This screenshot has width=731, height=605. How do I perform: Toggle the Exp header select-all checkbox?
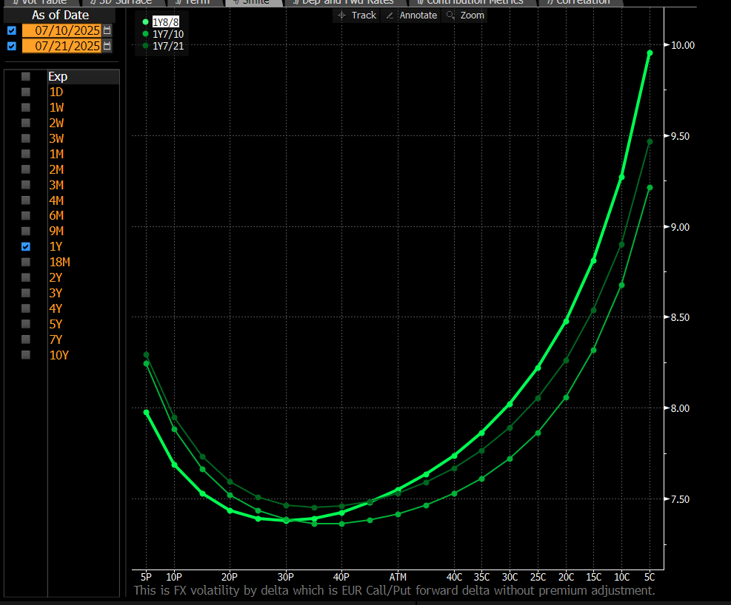pyautogui.click(x=26, y=76)
